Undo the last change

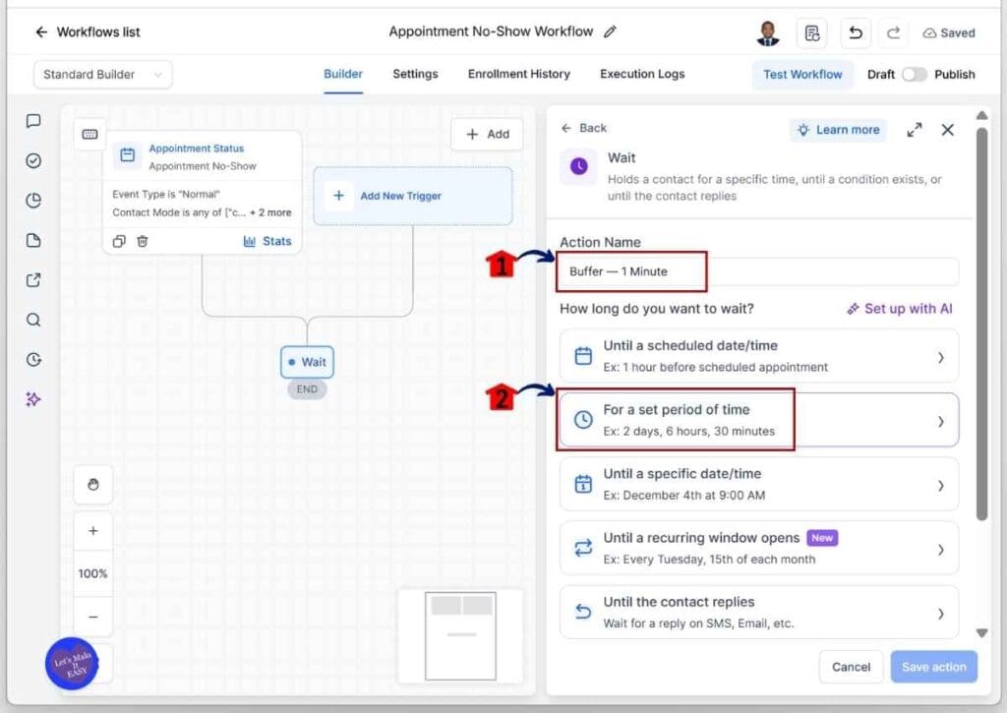[856, 32]
